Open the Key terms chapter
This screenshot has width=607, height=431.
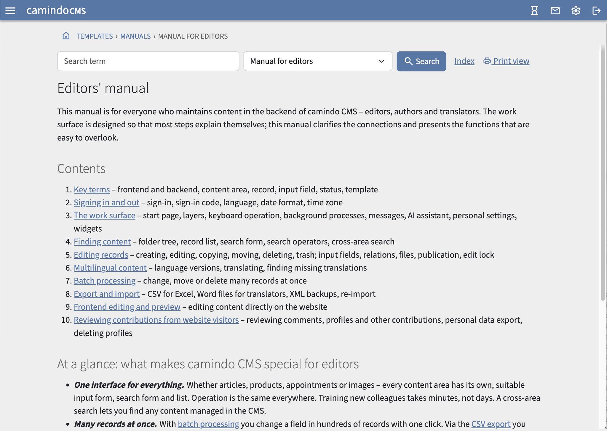click(x=92, y=189)
